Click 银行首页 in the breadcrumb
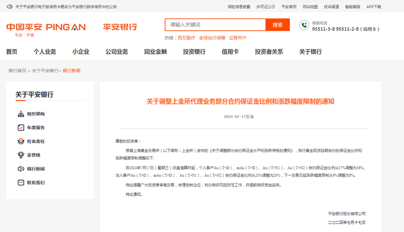This screenshot has height=232, width=404. coord(17,70)
